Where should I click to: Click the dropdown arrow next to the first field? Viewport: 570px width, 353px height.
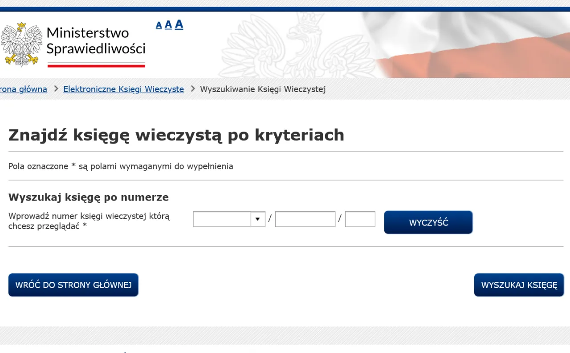[x=257, y=219]
